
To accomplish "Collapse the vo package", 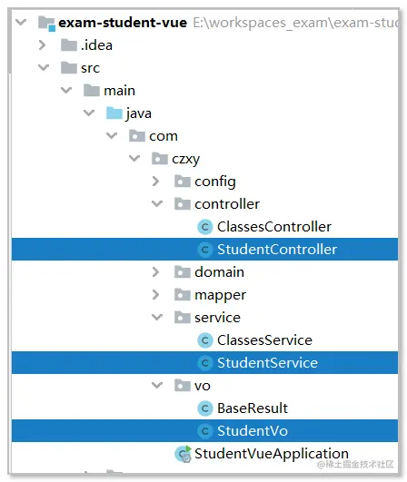I will coord(157,385).
